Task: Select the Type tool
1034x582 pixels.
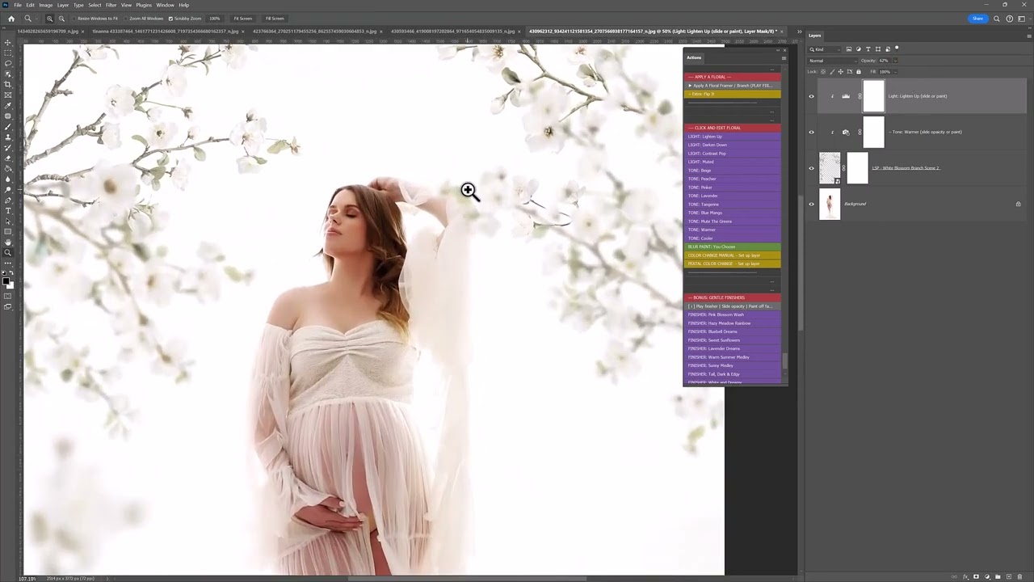Action: 8,211
